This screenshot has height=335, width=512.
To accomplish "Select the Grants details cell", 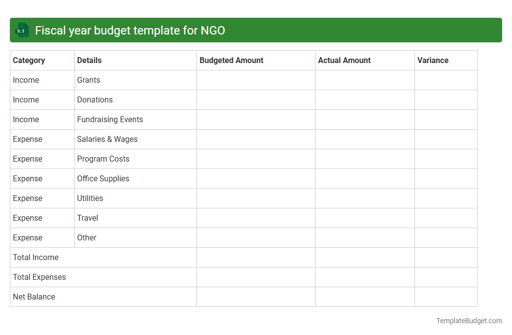I will pyautogui.click(x=89, y=80).
